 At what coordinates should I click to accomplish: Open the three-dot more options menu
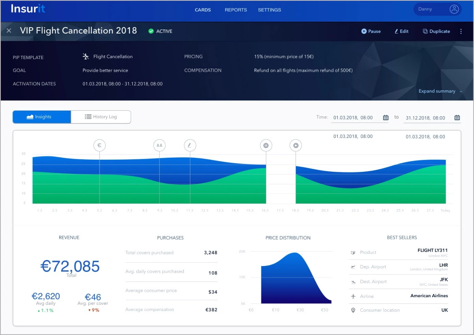[x=461, y=32]
